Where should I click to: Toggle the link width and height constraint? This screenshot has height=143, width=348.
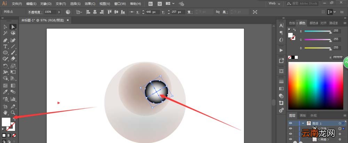[218, 12]
